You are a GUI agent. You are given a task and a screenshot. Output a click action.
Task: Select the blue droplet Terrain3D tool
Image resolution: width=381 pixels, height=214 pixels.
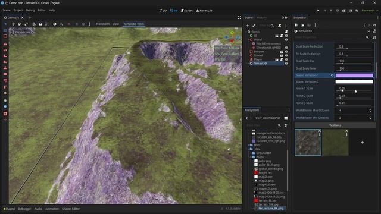(x=5, y=106)
